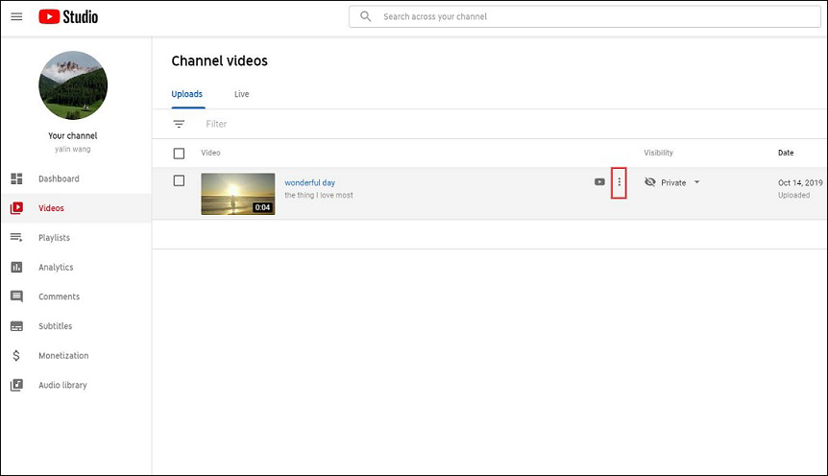Click the Video column header
Viewport: 828px width, 476px height.
pos(210,153)
